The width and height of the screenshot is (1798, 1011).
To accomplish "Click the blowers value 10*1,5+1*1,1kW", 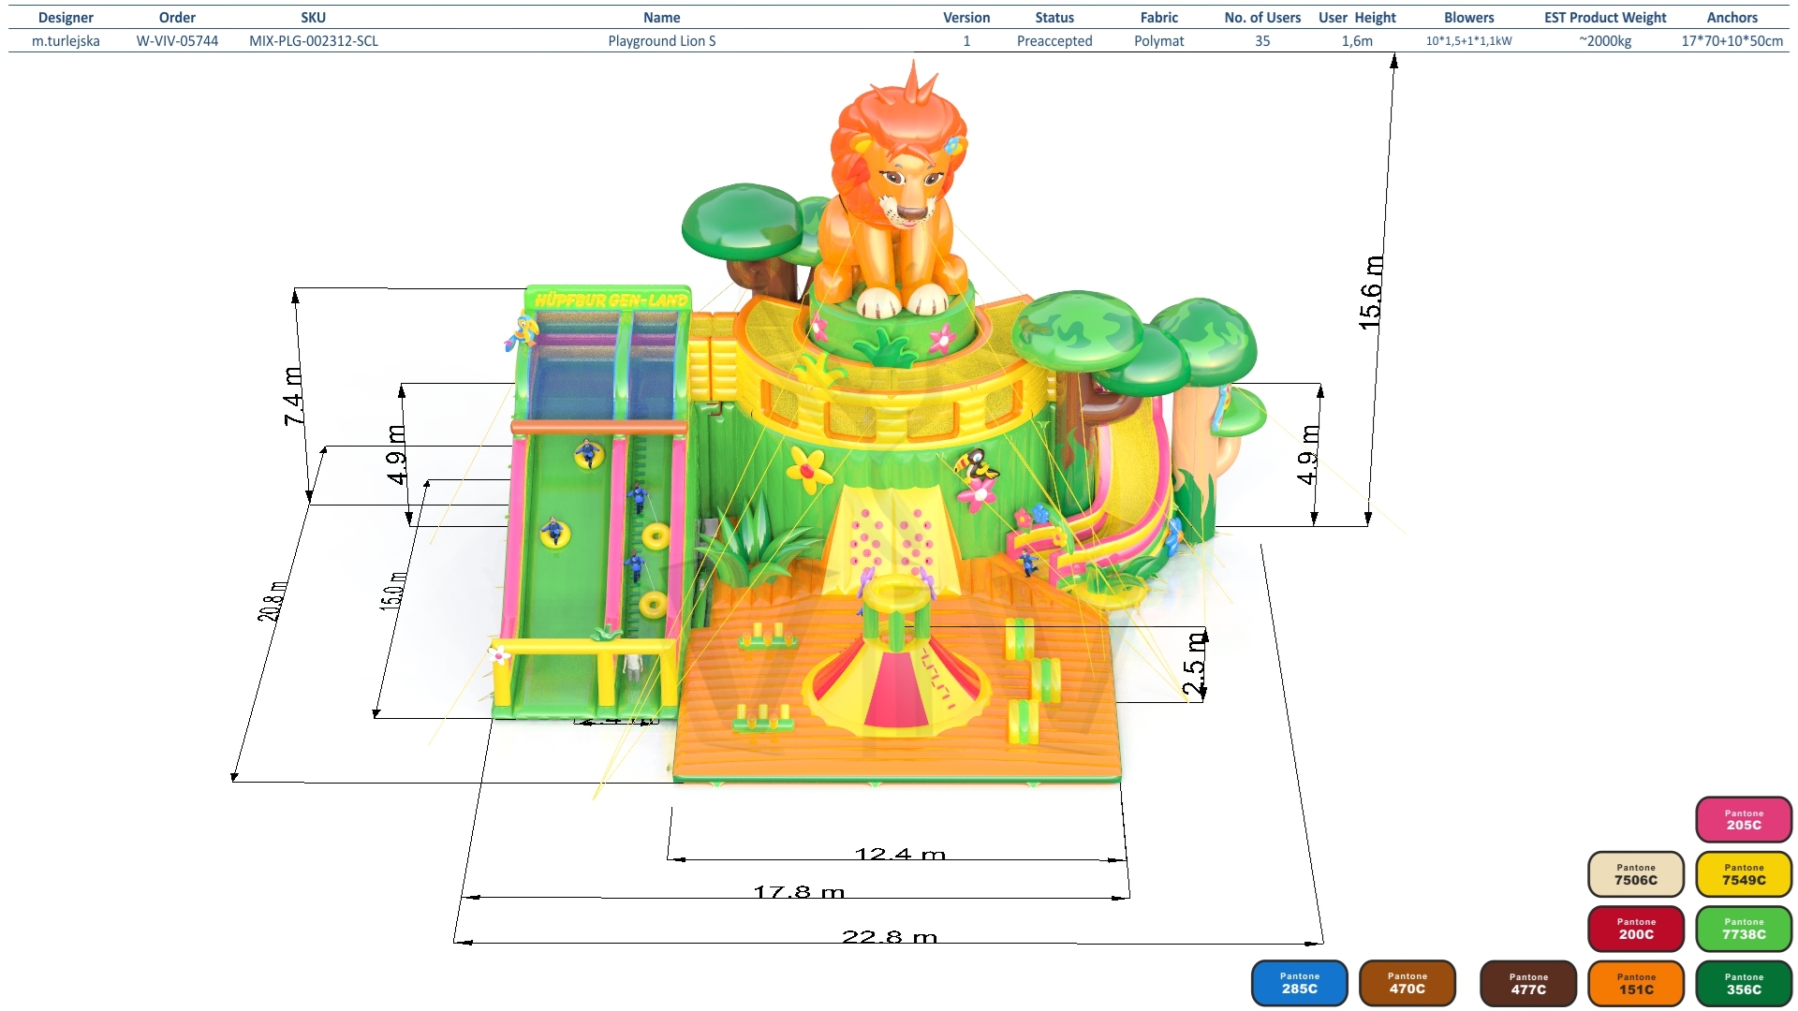I will click(1469, 41).
